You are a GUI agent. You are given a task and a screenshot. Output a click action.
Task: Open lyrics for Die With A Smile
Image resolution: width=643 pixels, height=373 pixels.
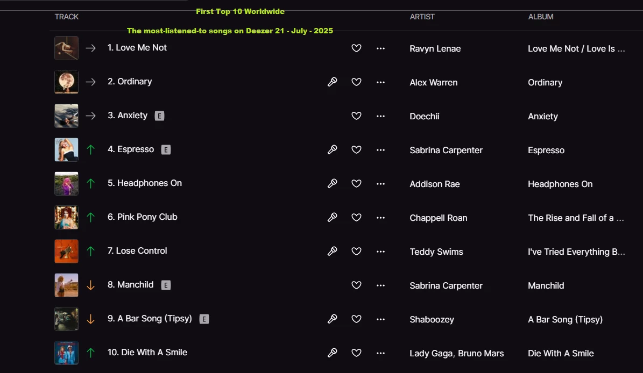pyautogui.click(x=333, y=353)
